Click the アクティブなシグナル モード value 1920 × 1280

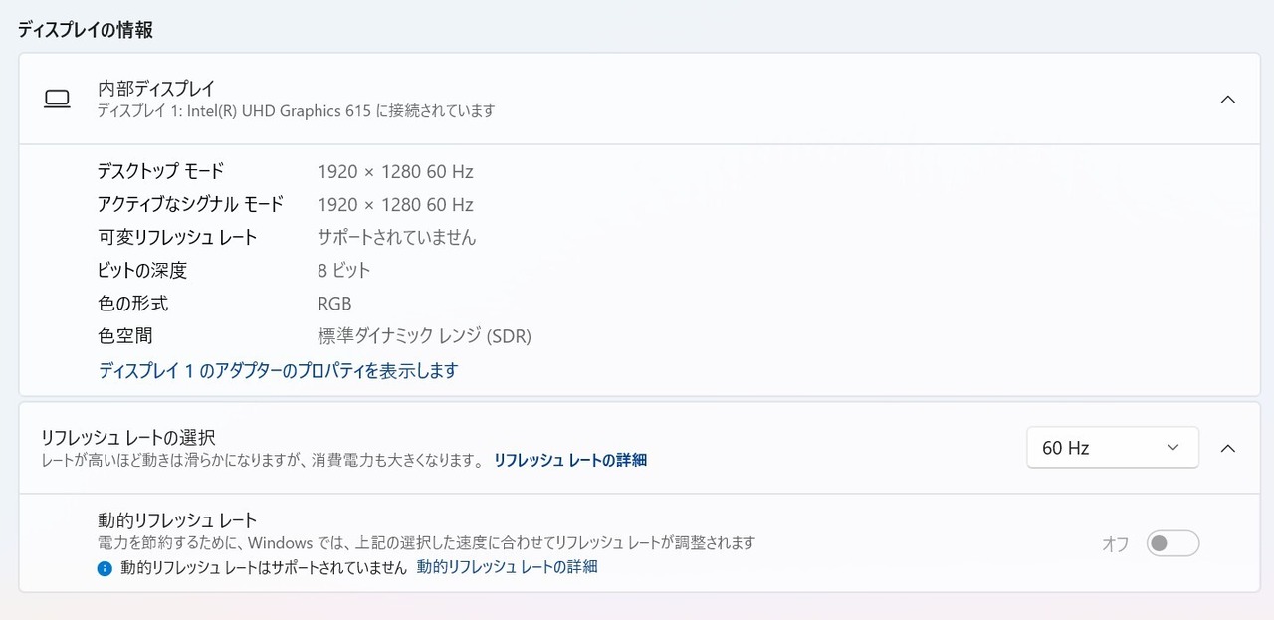pos(369,204)
